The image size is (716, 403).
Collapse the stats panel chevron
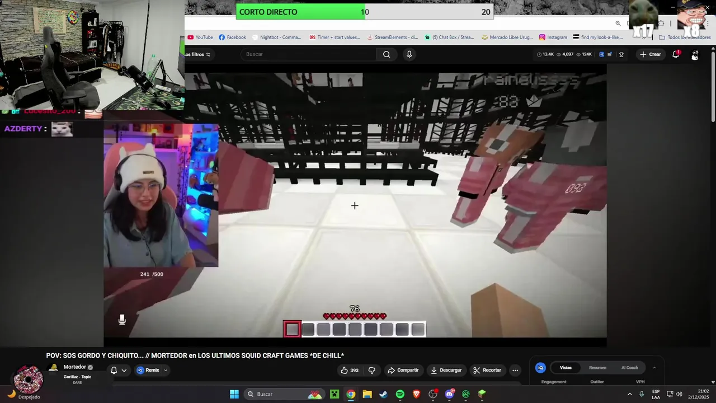click(654, 368)
